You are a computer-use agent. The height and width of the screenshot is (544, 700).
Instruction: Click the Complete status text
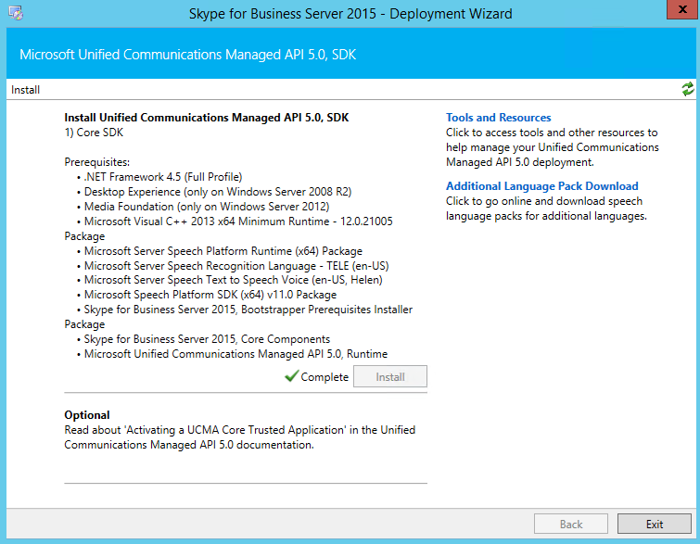pos(325,377)
